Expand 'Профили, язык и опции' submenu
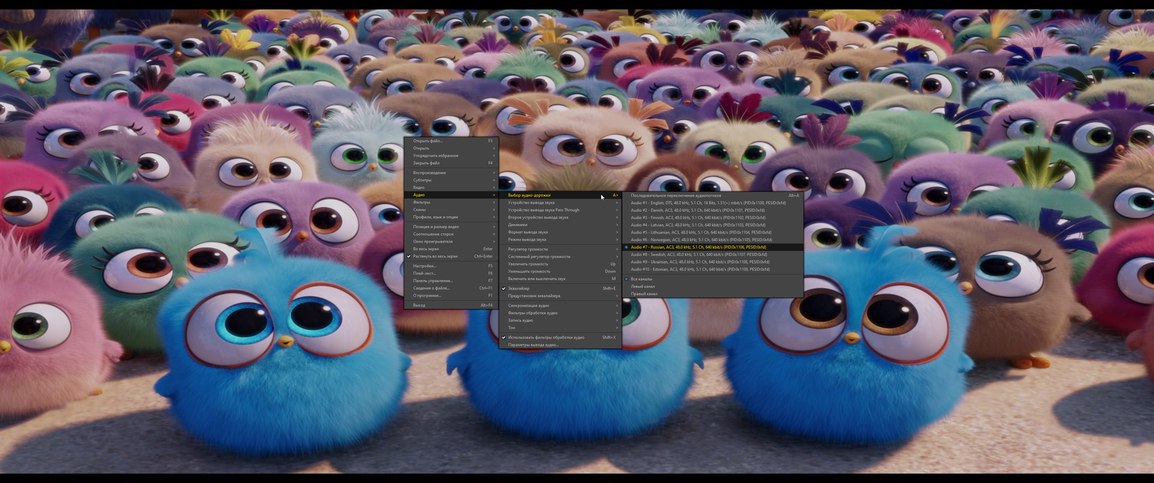 click(x=452, y=217)
